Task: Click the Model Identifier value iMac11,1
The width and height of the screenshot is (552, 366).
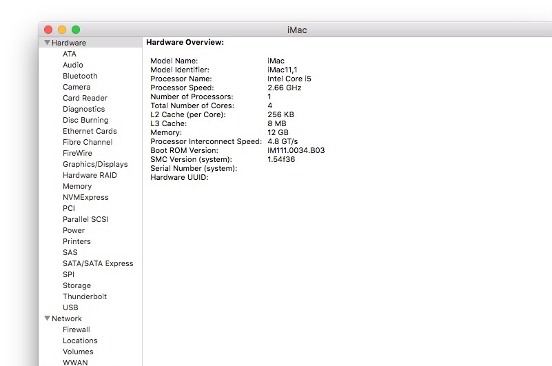Action: coord(282,70)
